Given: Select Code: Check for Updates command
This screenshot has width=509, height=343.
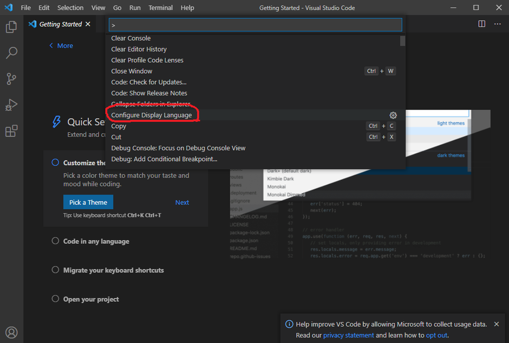Looking at the screenshot, I should (255, 82).
